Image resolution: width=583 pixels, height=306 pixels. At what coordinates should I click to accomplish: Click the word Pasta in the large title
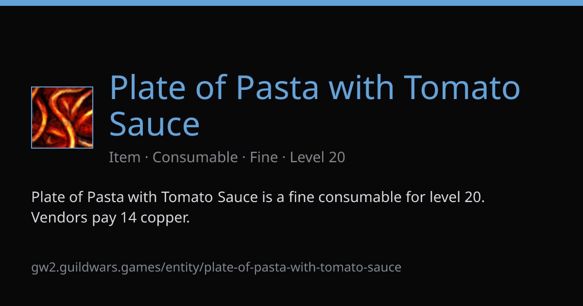pyautogui.click(x=277, y=87)
